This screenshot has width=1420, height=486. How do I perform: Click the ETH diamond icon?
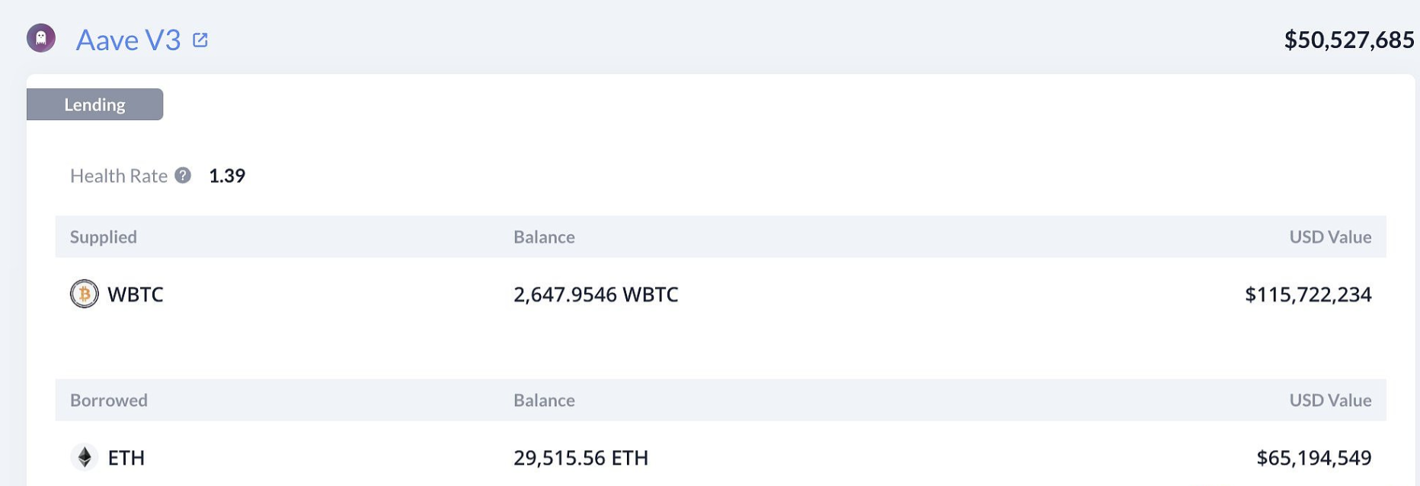tap(85, 457)
